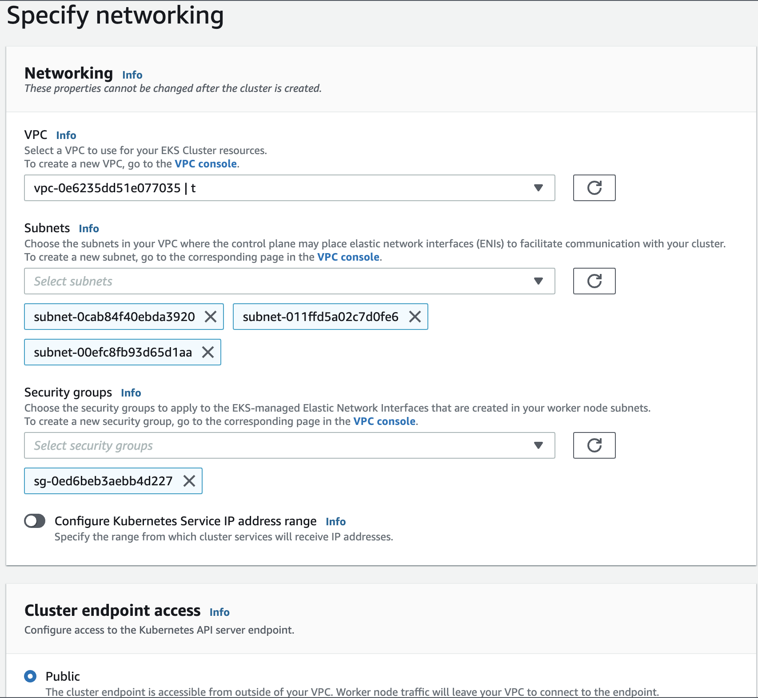Click VPC console link under Subnets
Viewport: 758px width, 698px height.
tap(348, 257)
